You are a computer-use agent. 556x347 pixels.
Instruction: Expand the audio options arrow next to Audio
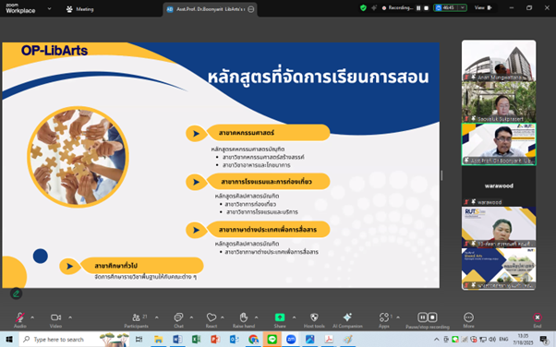32,317
